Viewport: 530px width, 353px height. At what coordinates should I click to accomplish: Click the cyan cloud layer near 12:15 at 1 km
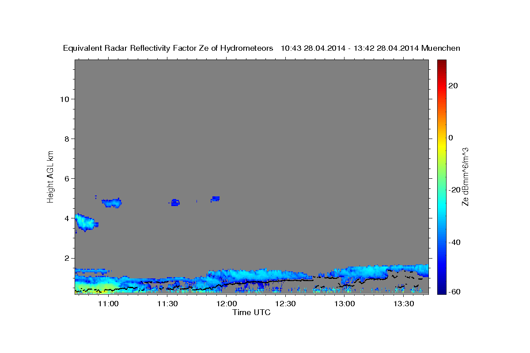point(256,275)
